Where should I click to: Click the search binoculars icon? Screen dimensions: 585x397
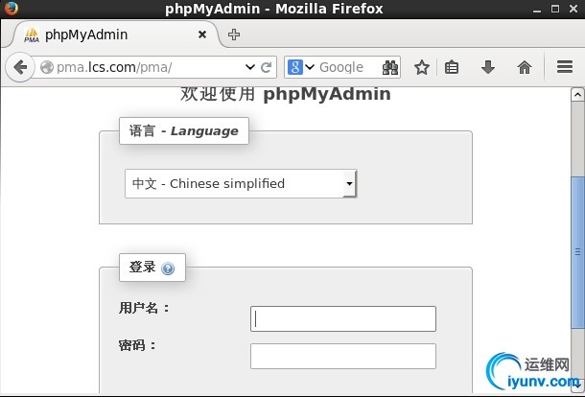click(x=390, y=67)
